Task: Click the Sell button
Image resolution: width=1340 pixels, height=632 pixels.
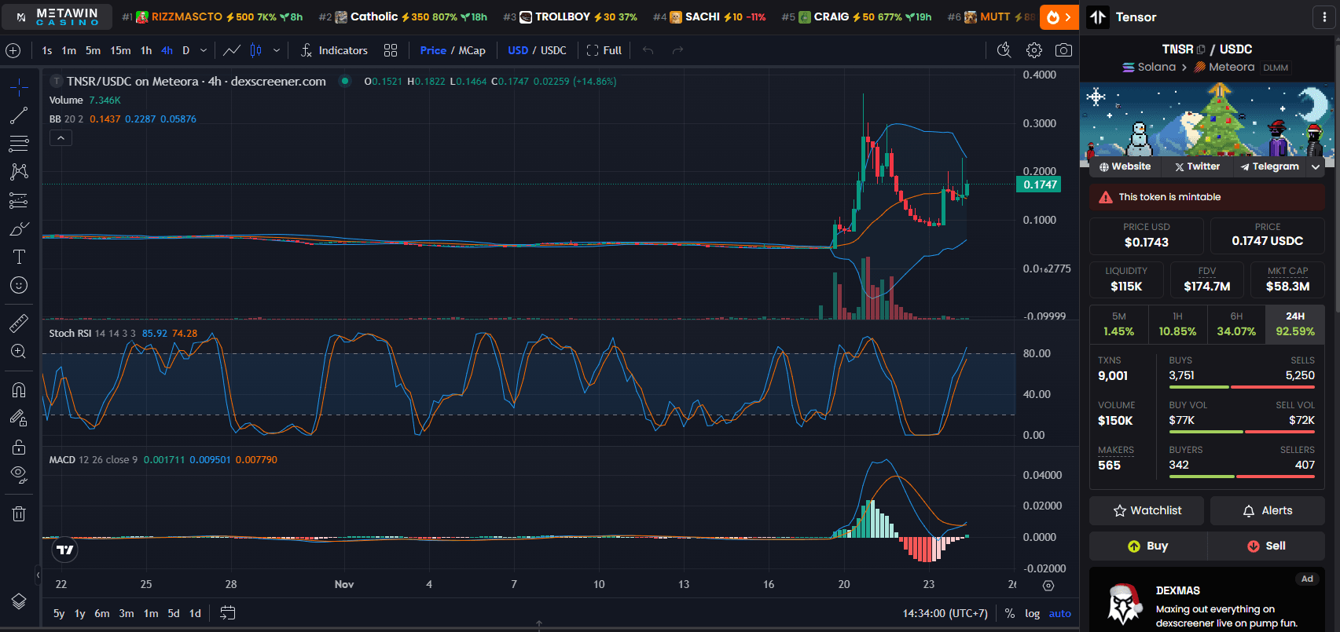Action: [x=1266, y=546]
